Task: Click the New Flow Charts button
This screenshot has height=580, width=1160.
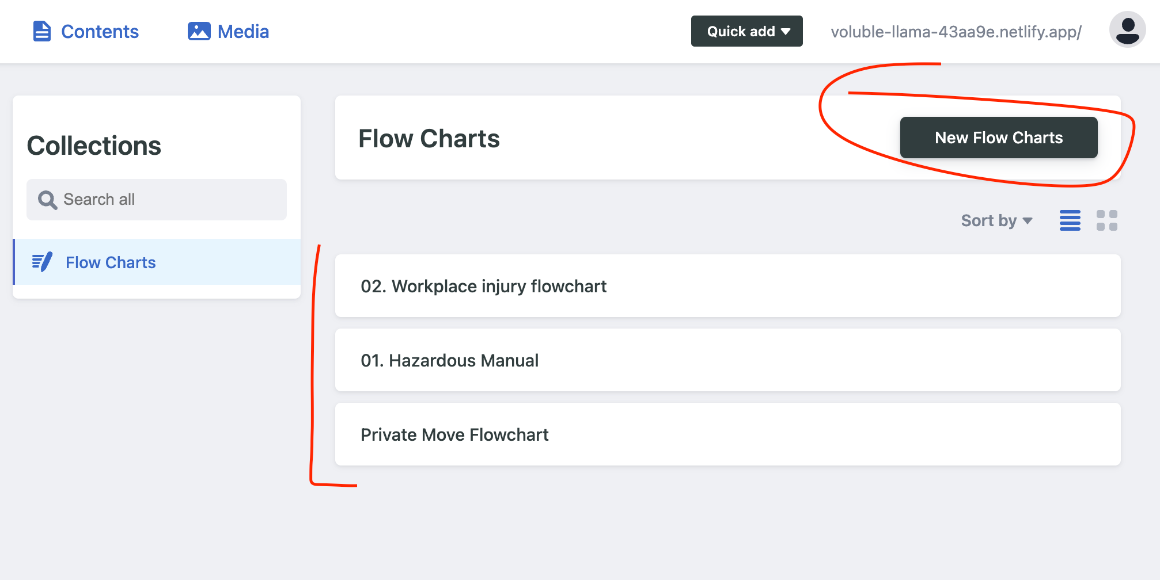Action: 998,138
